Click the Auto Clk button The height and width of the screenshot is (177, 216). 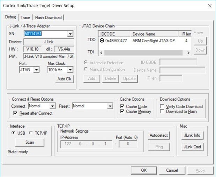click(64, 79)
